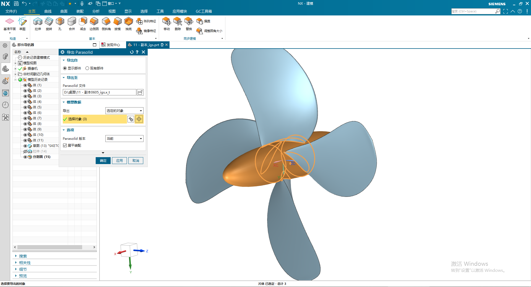
Task: Click the 取消 button
Action: click(136, 161)
